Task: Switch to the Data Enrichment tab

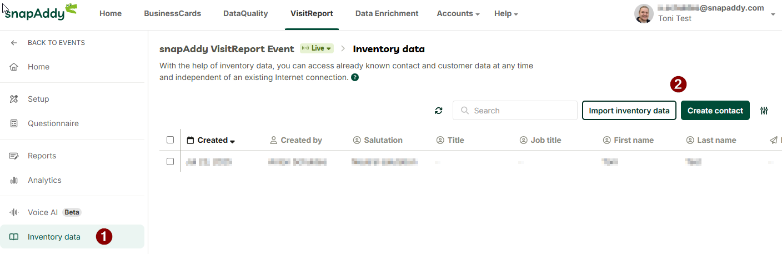Action: [x=387, y=13]
